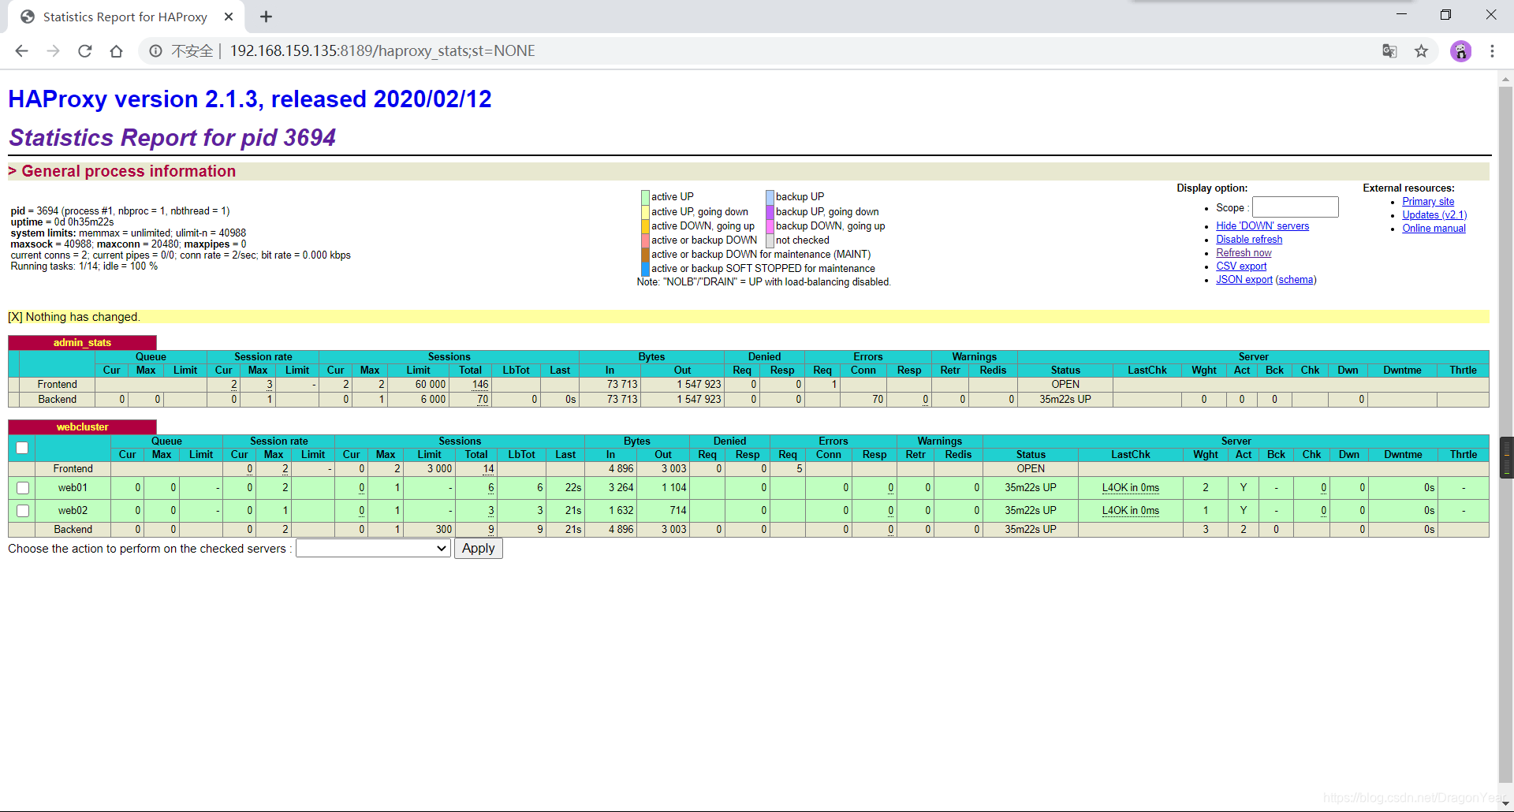Screen dimensions: 1514x812
Task: Click the address bar URL
Action: [x=382, y=51]
